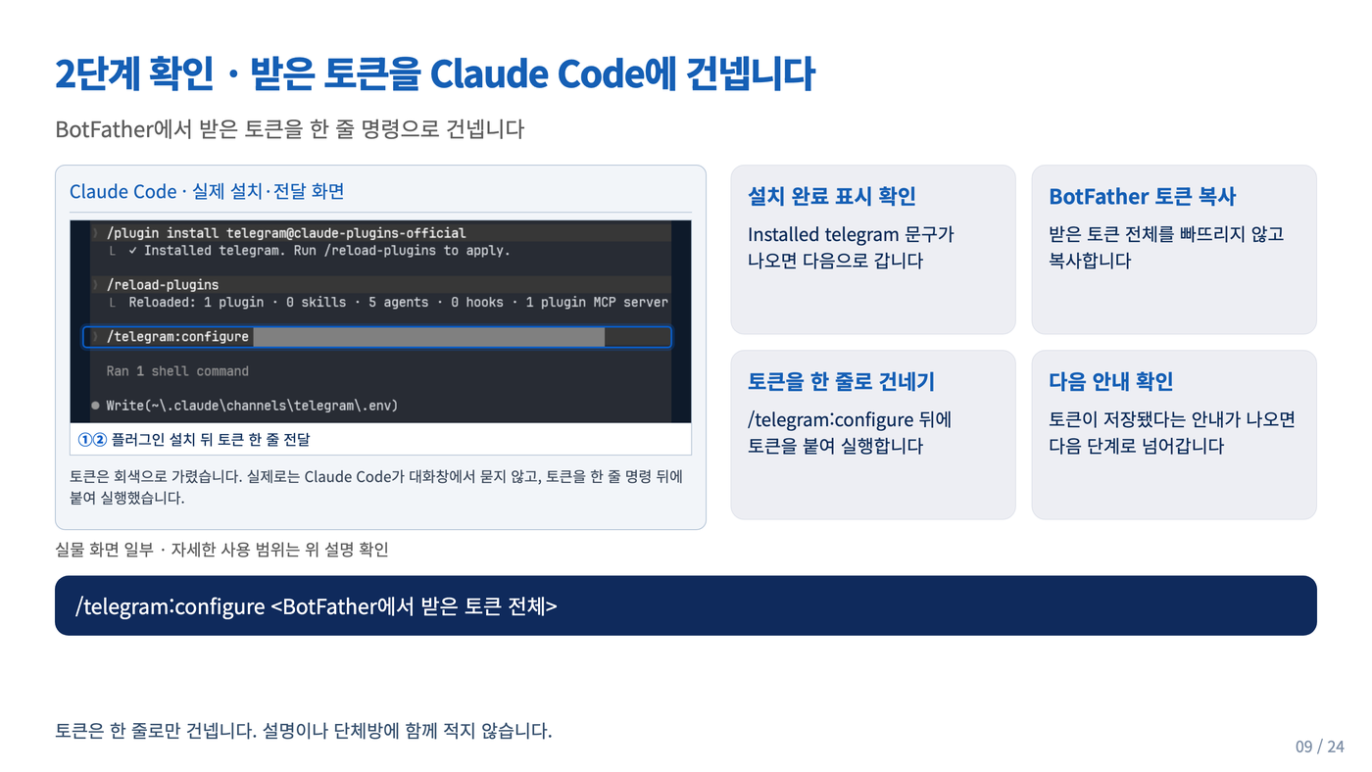Click the '/reload-plugins' command line
Viewport: 1372px width, 772px height.
163,285
